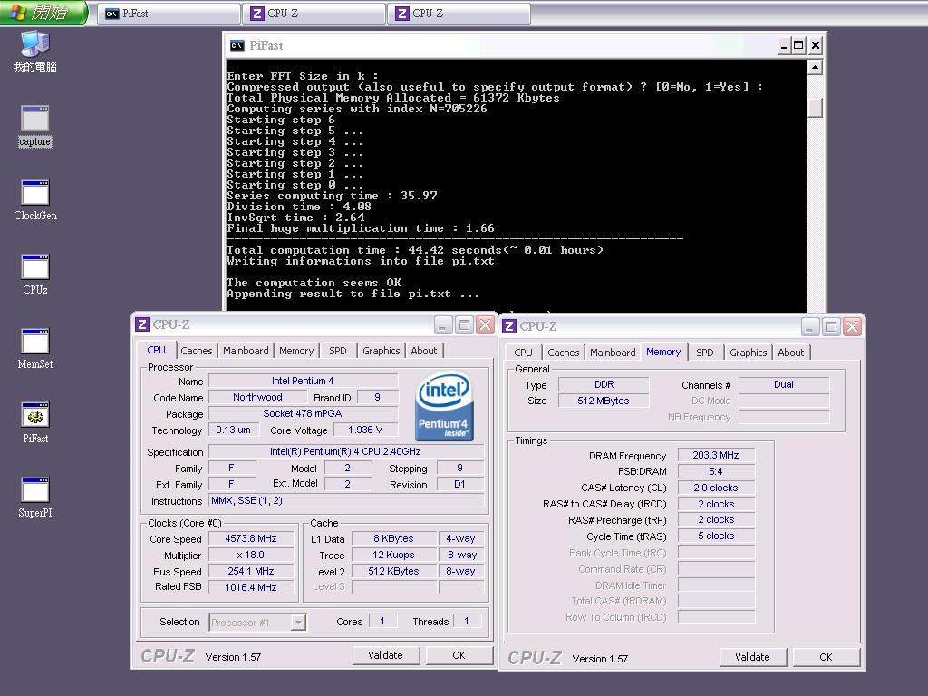
Task: Open Caches tab in right CPU-Z window
Action: pos(564,353)
